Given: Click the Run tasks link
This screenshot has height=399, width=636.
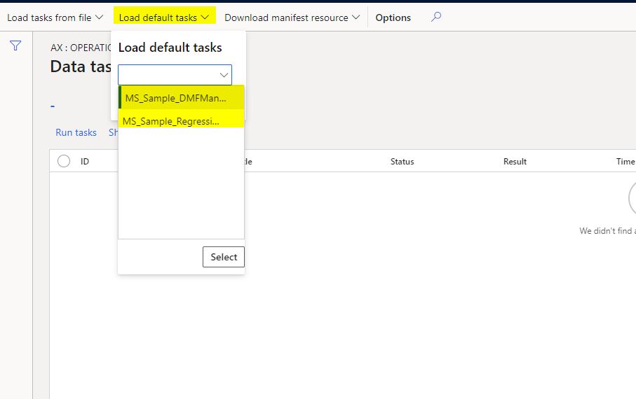Looking at the screenshot, I should 76,132.
